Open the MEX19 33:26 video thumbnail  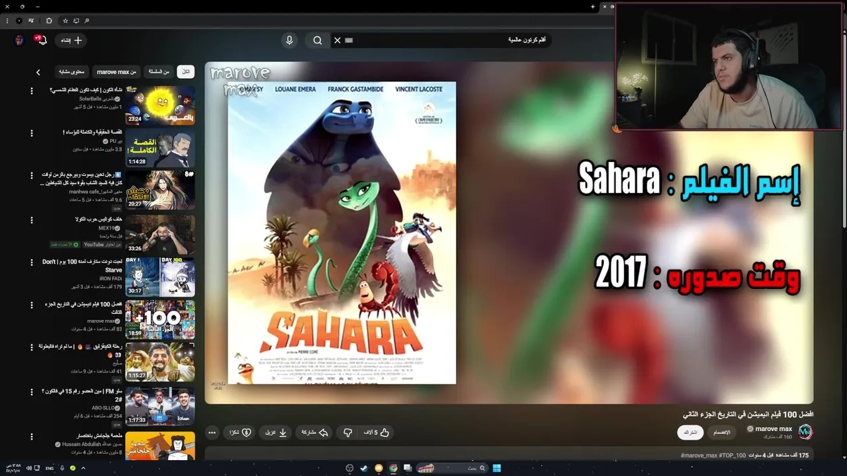(160, 233)
